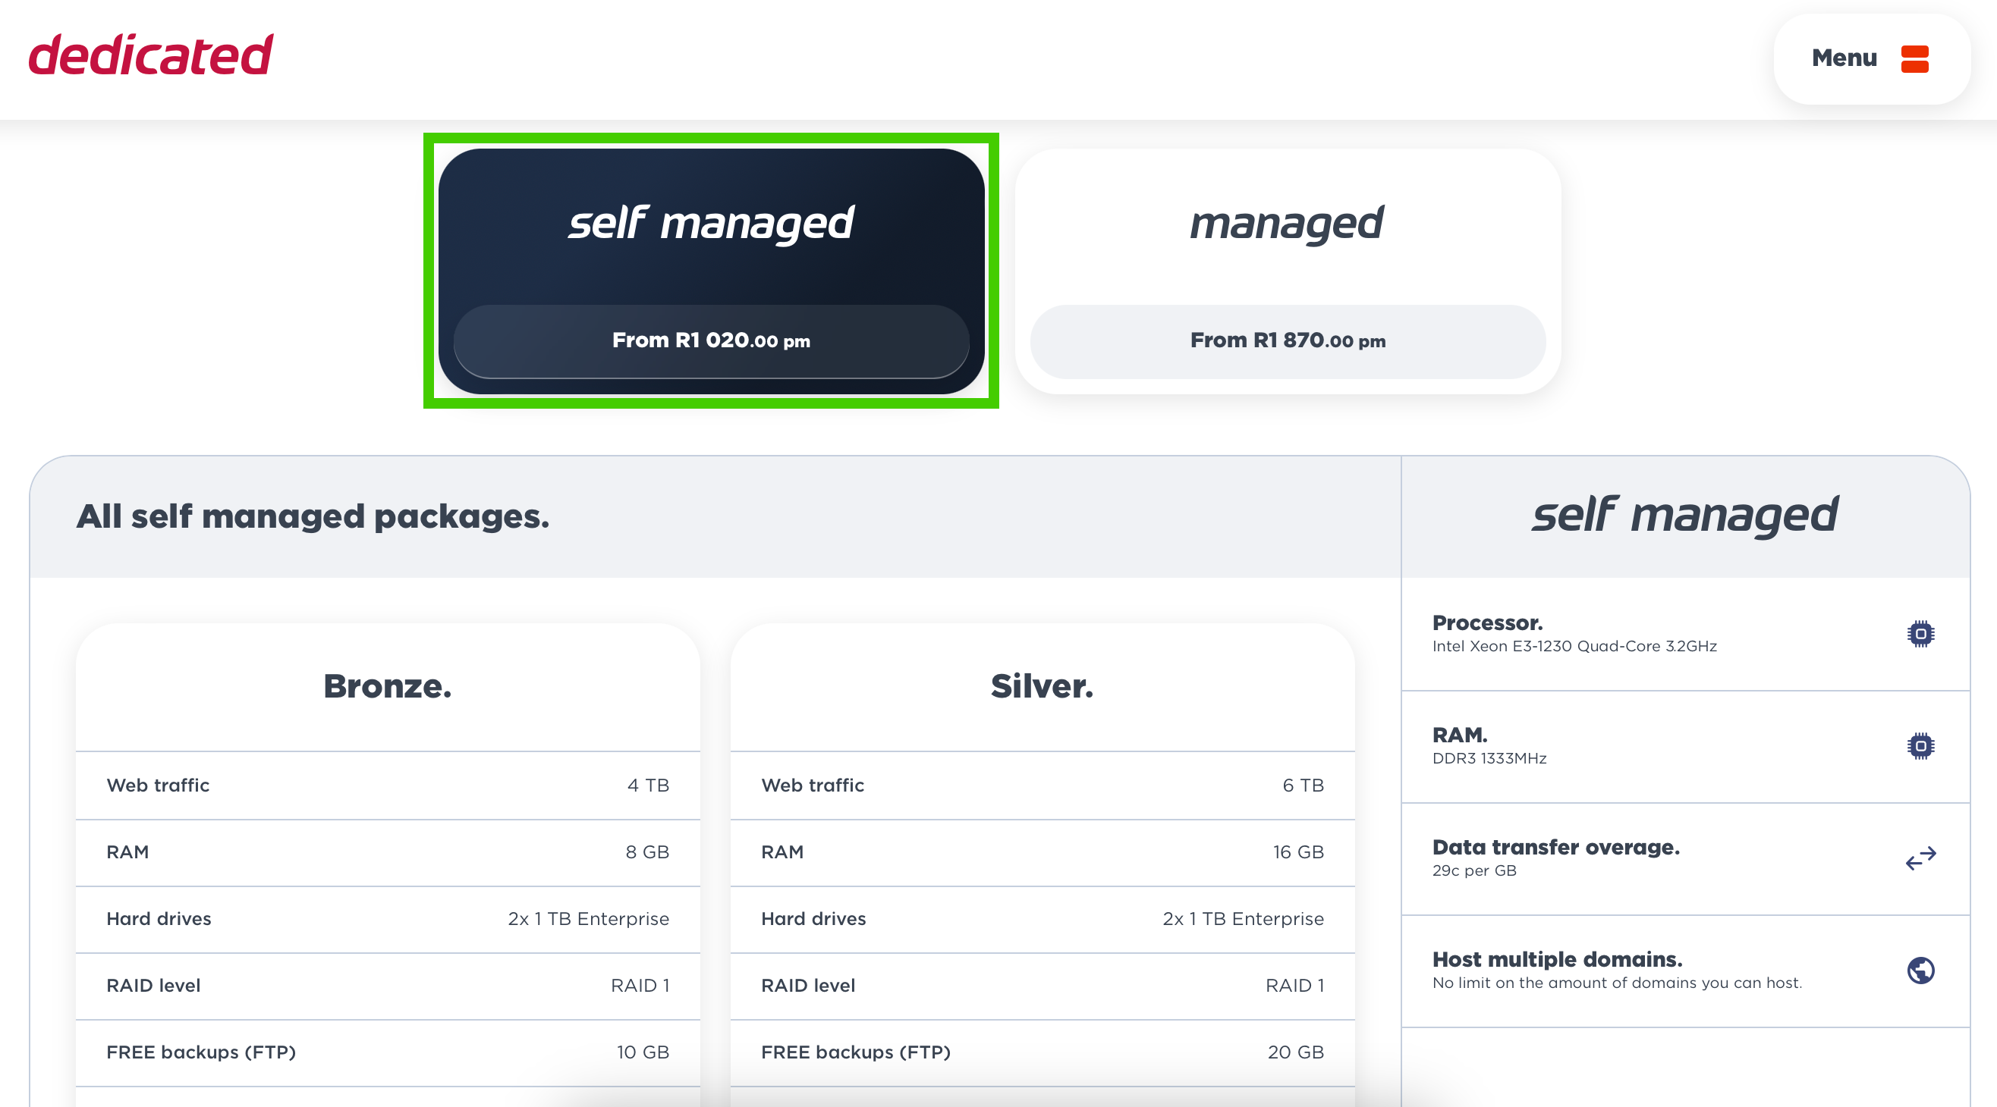This screenshot has width=1997, height=1107.
Task: Click the Silver RAM 16 GB row
Action: pyautogui.click(x=1042, y=852)
